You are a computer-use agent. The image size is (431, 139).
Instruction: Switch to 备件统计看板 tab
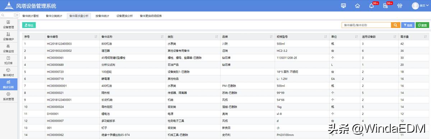31,16
